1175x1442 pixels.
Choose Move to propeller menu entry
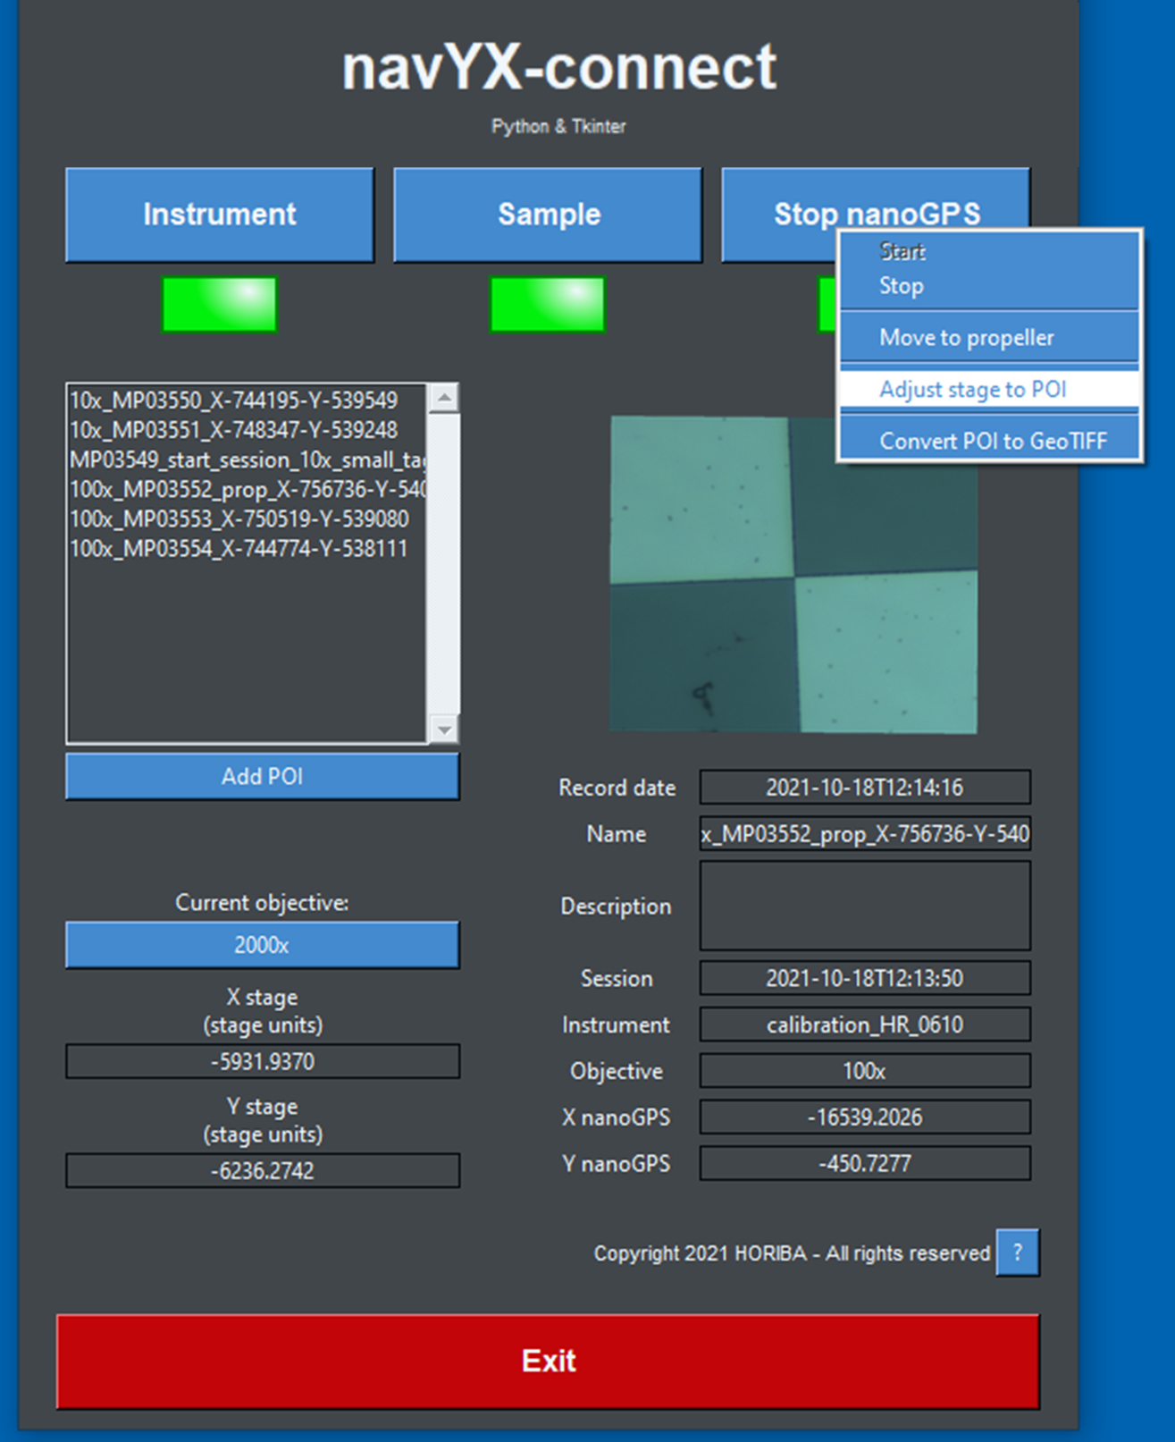[966, 338]
